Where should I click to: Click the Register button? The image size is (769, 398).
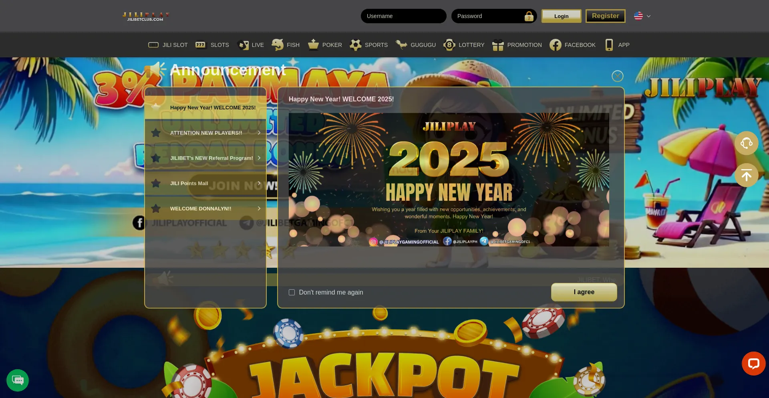605,16
